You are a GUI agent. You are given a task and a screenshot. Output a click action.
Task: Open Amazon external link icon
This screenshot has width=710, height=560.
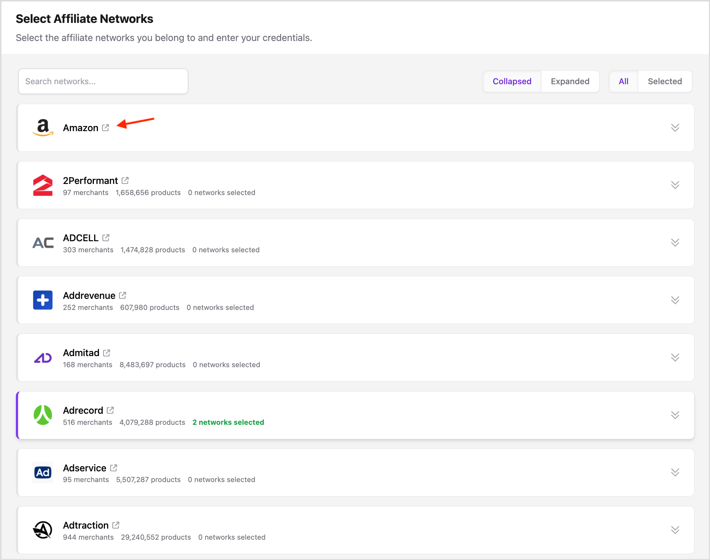(106, 128)
